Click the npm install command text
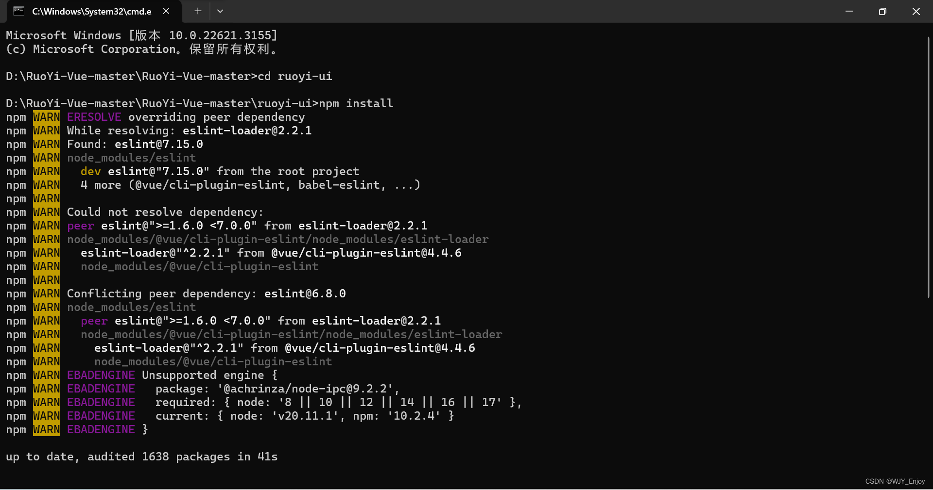 click(356, 103)
